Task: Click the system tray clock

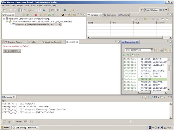Action: click(170, 128)
